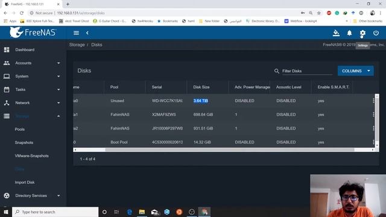
Task: Click the search magnifier beside Filter Disks
Action: point(276,71)
